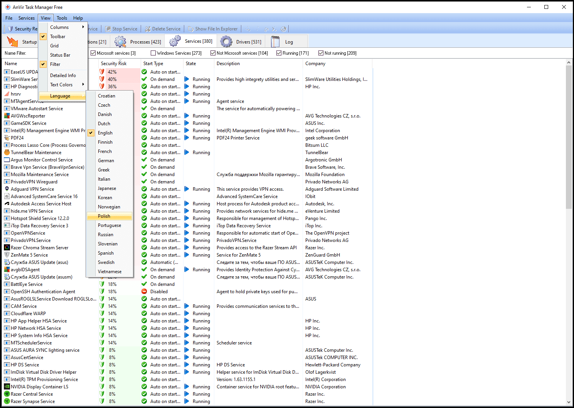Click the Razer Central Service icon
Viewport: 574px width, 408px height.
(7, 394)
